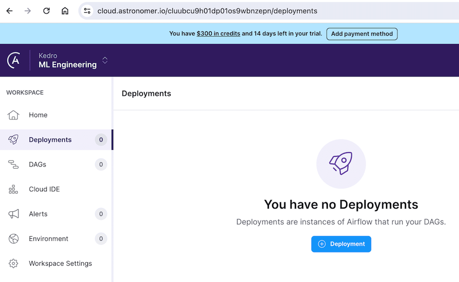The width and height of the screenshot is (459, 282).
Task: Reload the page with browser refresh
Action: tap(46, 11)
